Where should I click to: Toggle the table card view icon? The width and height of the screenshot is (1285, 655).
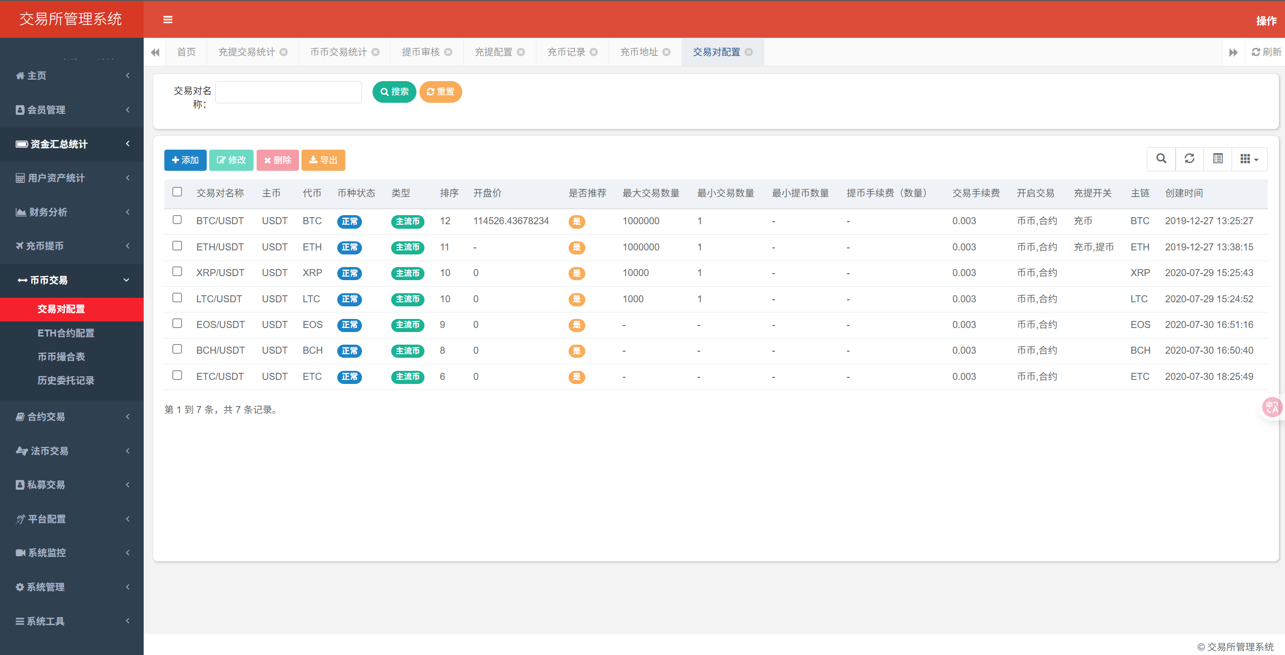coord(1217,159)
